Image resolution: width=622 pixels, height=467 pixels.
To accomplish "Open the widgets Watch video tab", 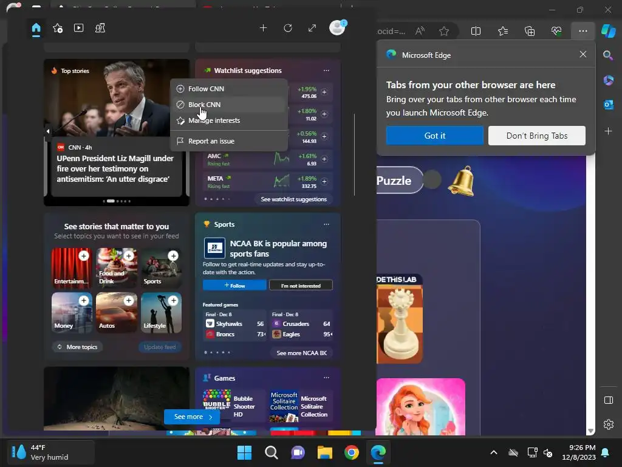I will (x=78, y=28).
